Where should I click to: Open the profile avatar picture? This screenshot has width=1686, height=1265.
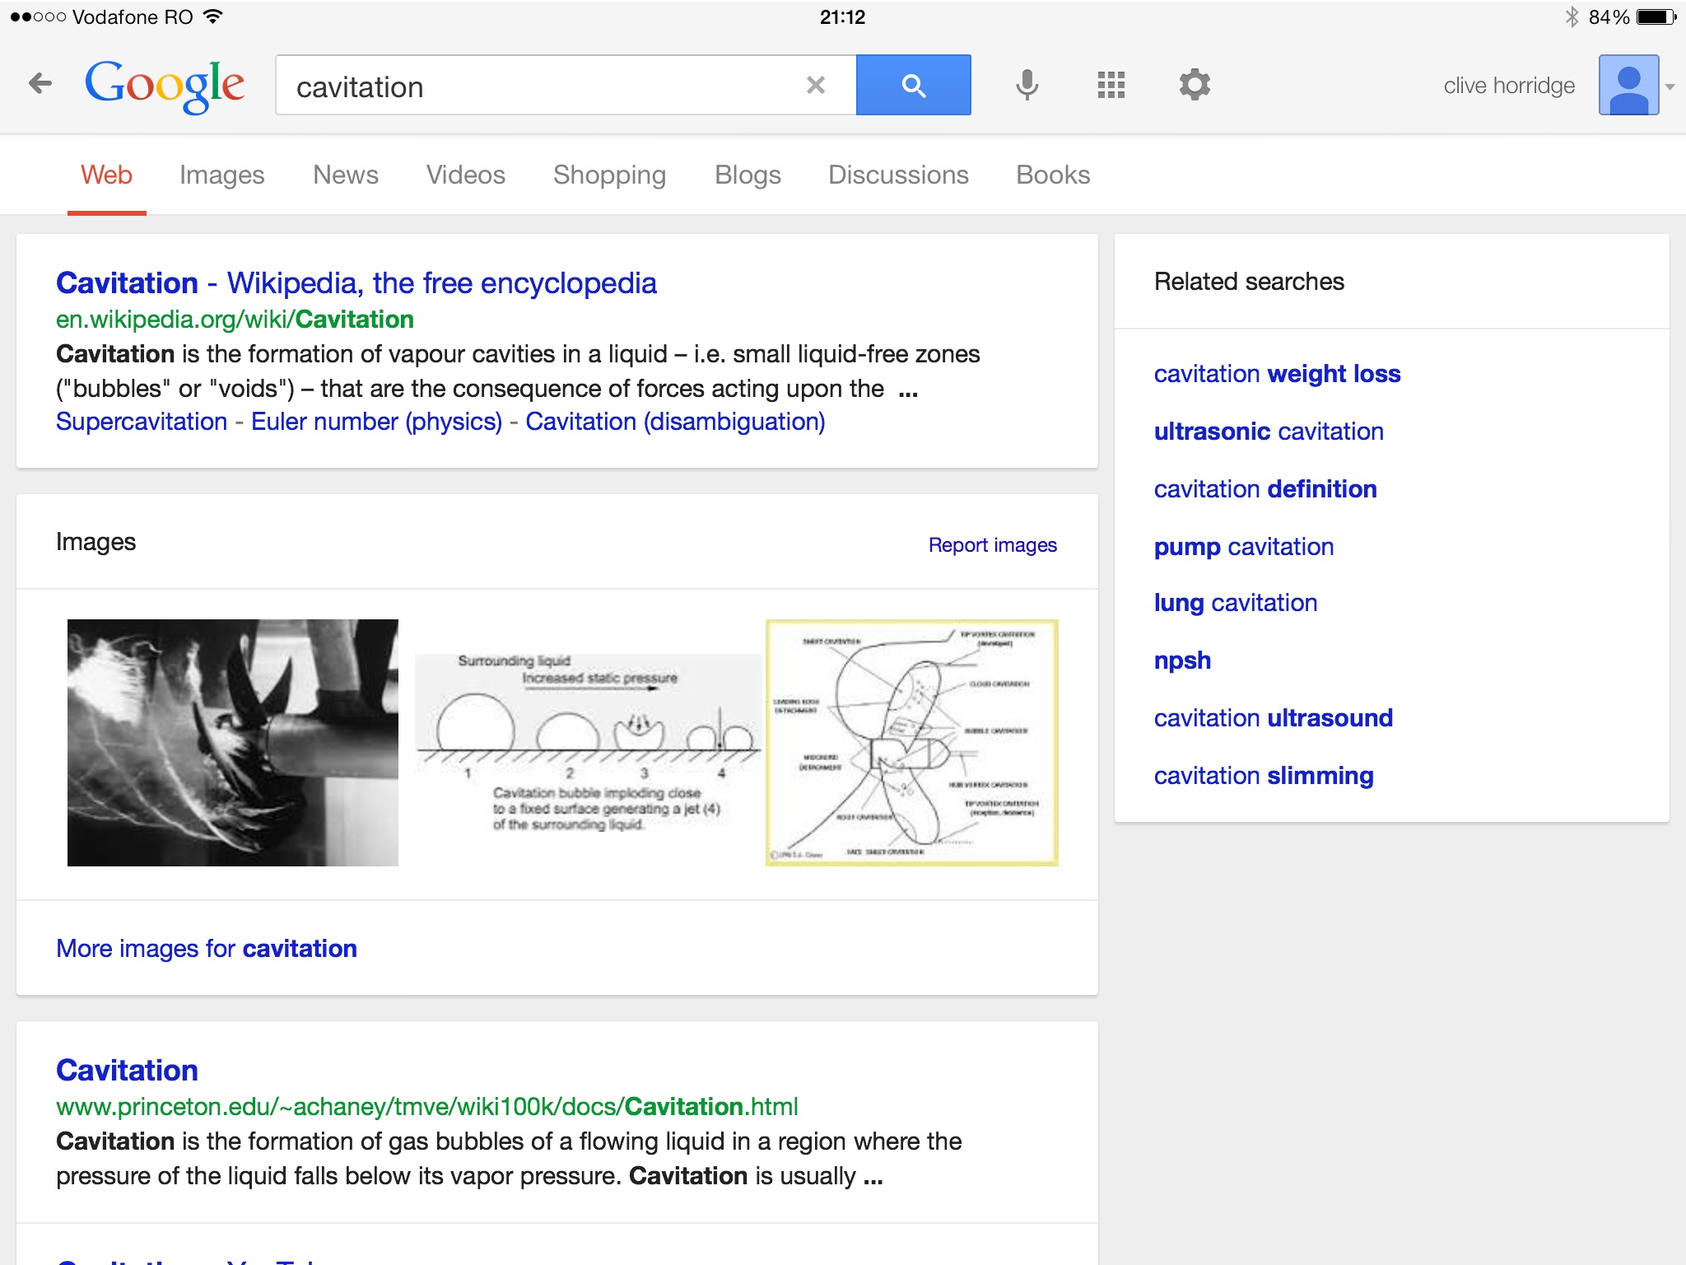[1628, 85]
